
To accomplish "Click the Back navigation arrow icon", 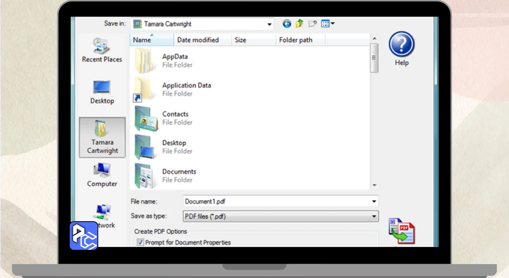I will tap(287, 24).
